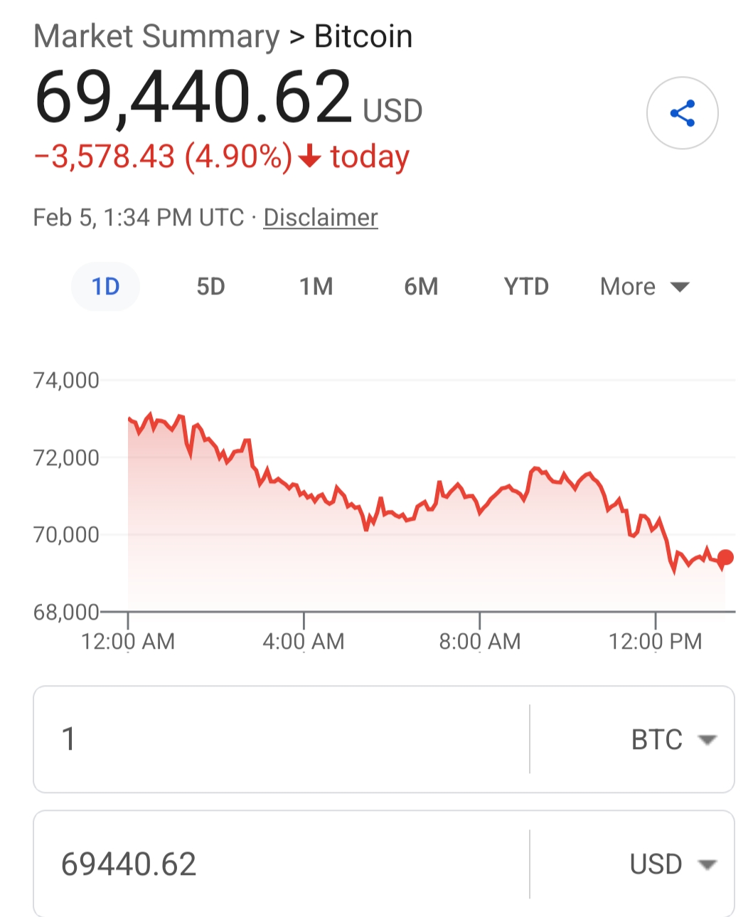This screenshot has height=917, width=753.
Task: Switch to the 5D chart range
Action: tap(210, 287)
